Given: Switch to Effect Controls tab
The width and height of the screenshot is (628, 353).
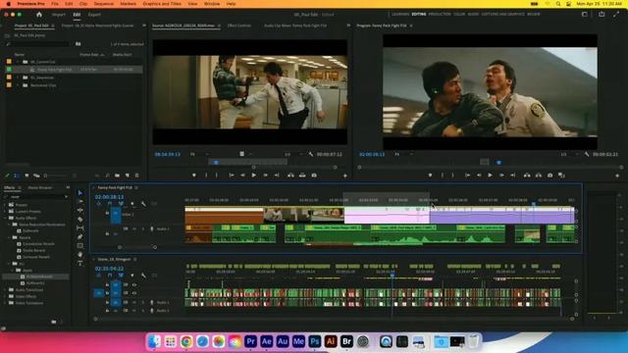Looking at the screenshot, I should coord(239,25).
